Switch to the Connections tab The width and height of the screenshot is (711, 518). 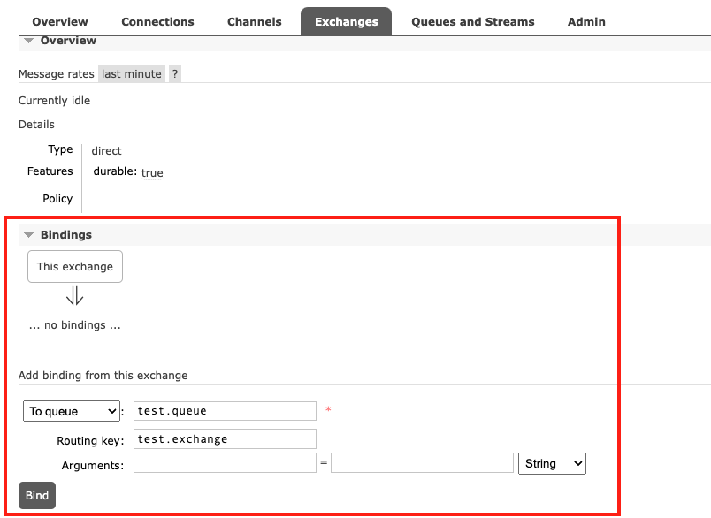(x=157, y=21)
